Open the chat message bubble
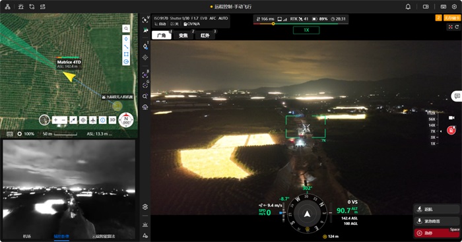462x242 pixels. [457, 96]
